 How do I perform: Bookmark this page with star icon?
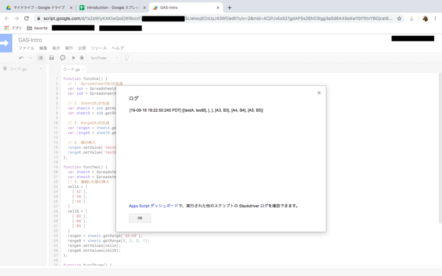coord(399,19)
